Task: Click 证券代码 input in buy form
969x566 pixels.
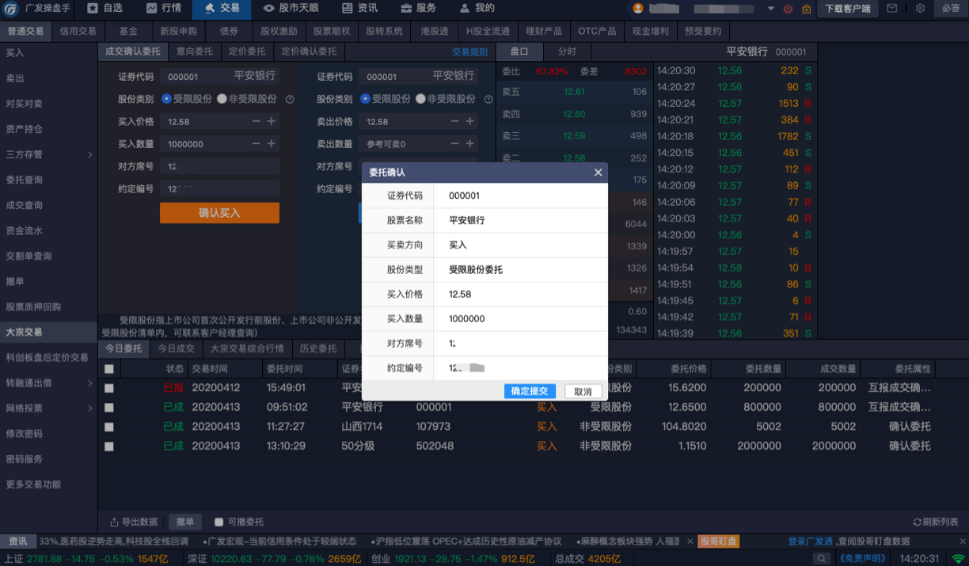Action: click(219, 77)
